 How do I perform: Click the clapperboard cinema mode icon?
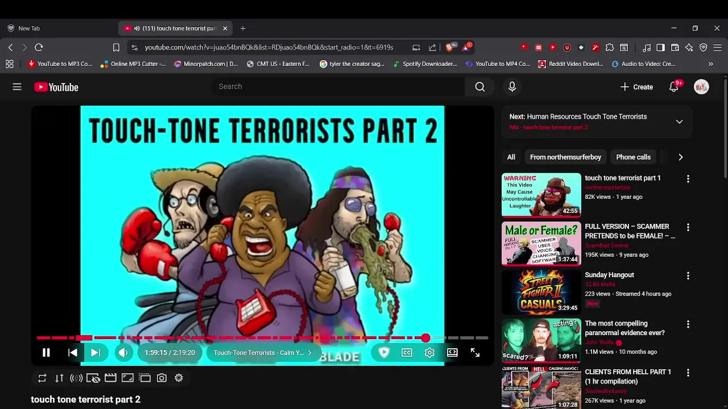click(110, 378)
